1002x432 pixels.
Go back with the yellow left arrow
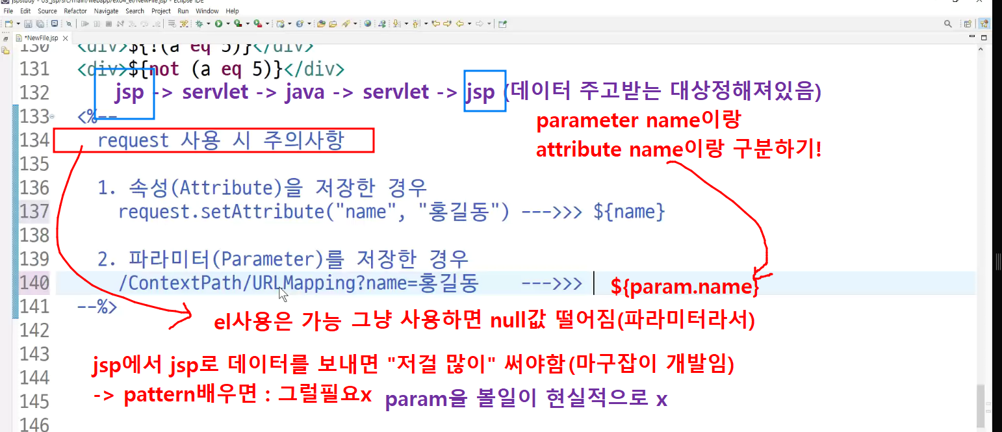[459, 24]
